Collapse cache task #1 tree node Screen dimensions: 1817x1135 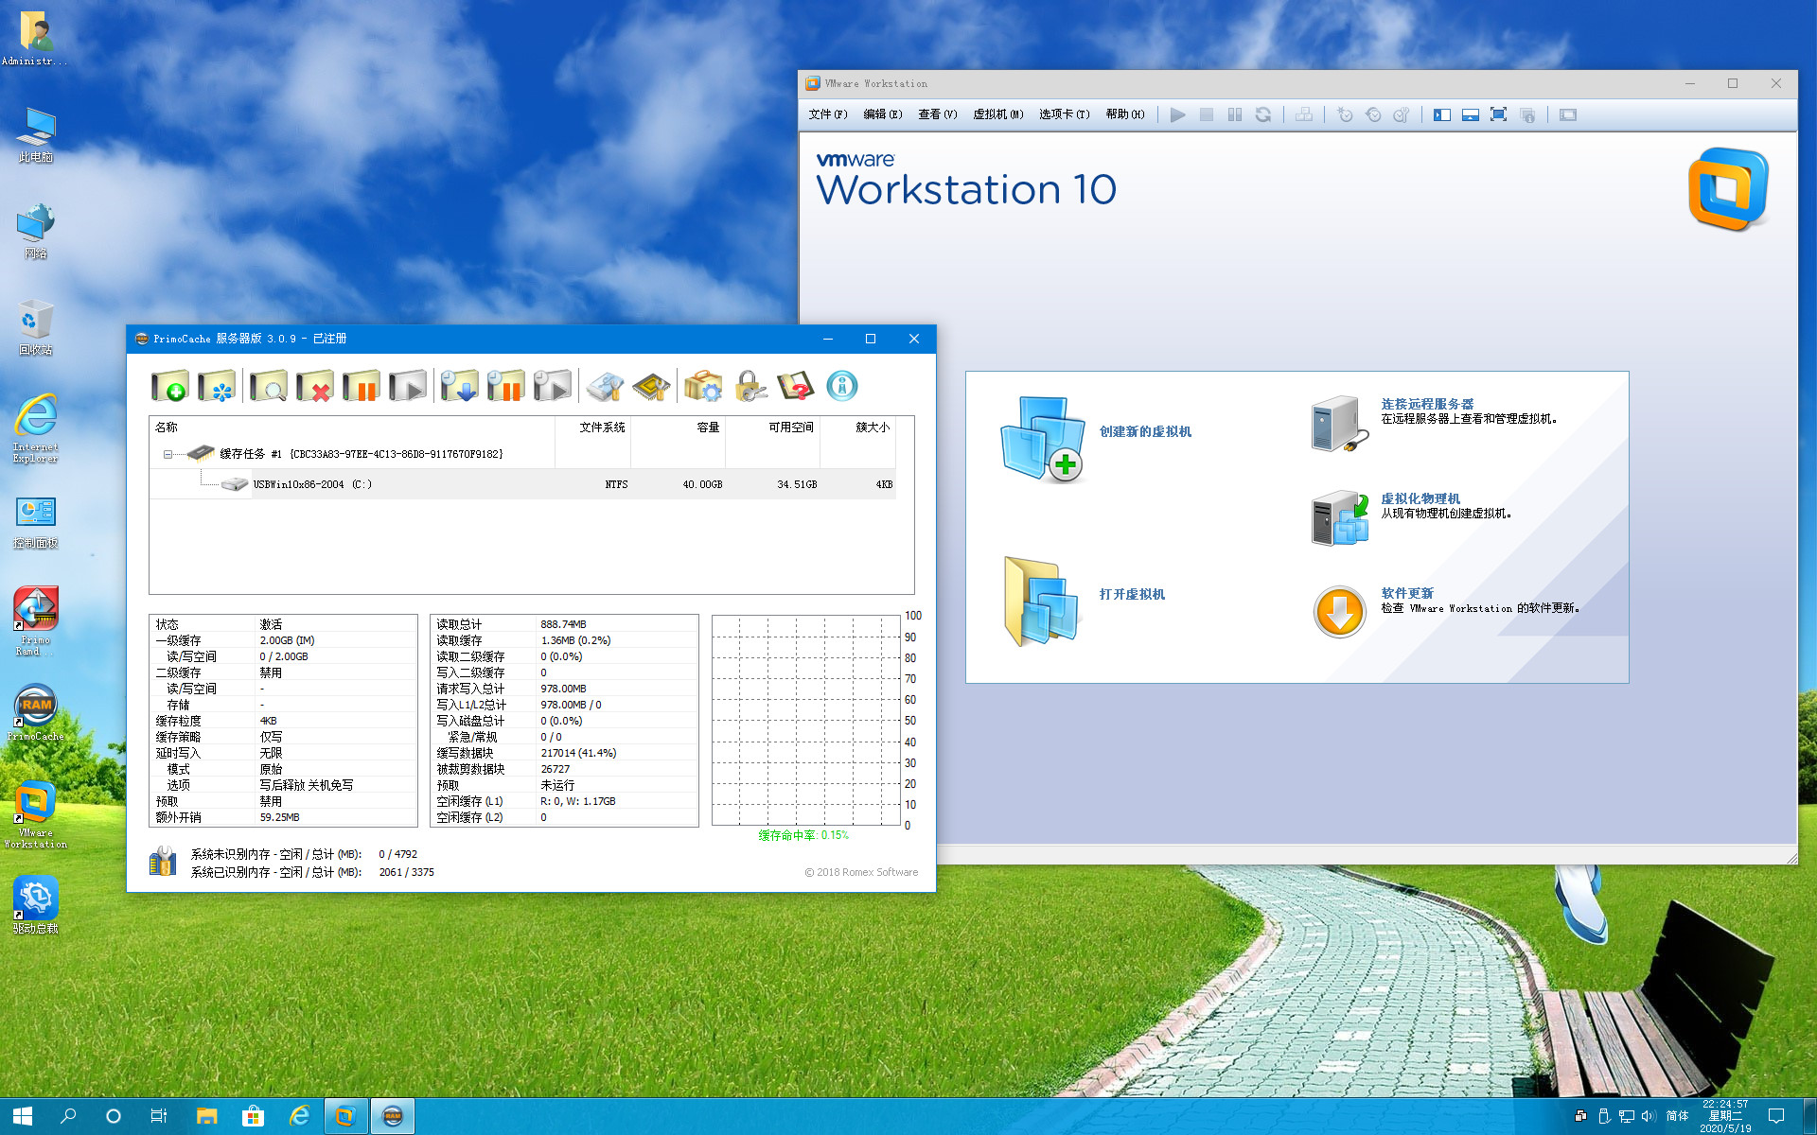coord(168,455)
